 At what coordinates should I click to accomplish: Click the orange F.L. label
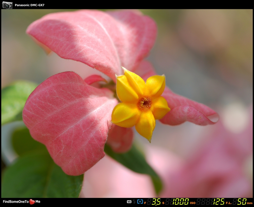pos(229,203)
